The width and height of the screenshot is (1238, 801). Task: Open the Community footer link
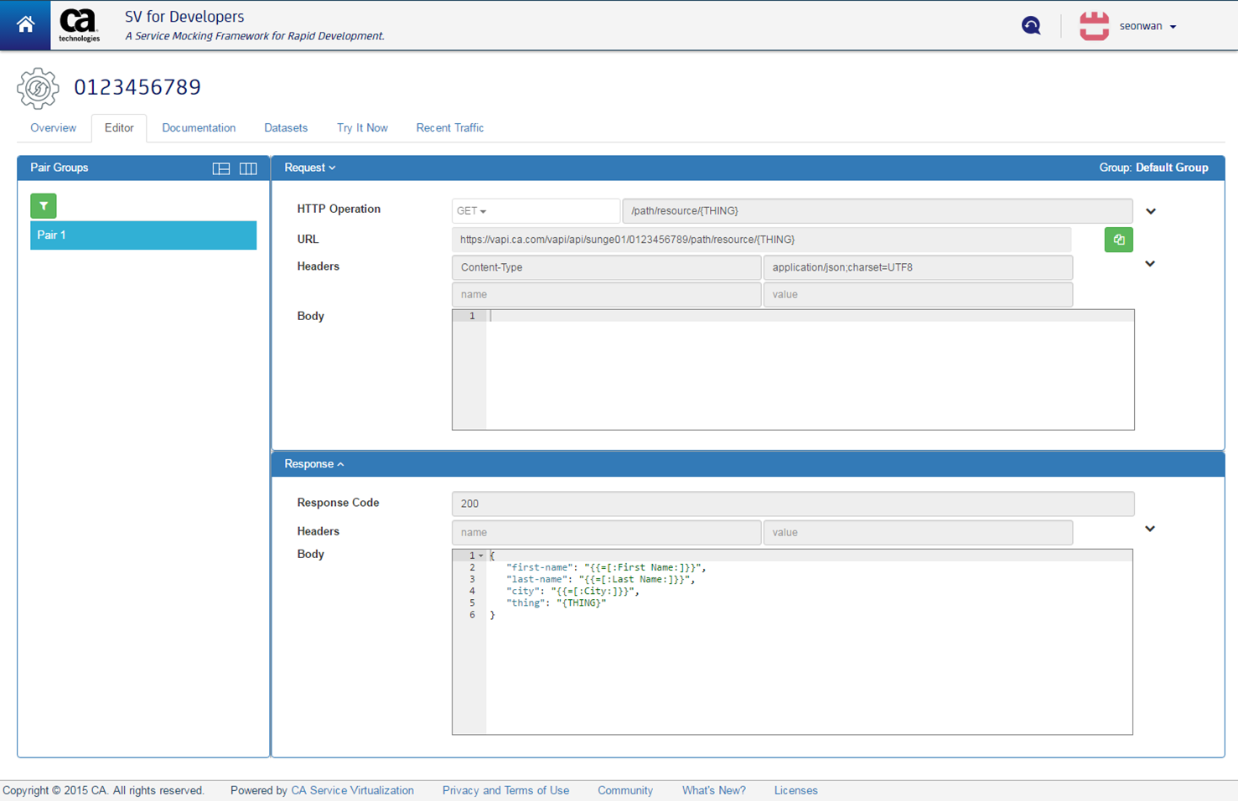click(625, 790)
